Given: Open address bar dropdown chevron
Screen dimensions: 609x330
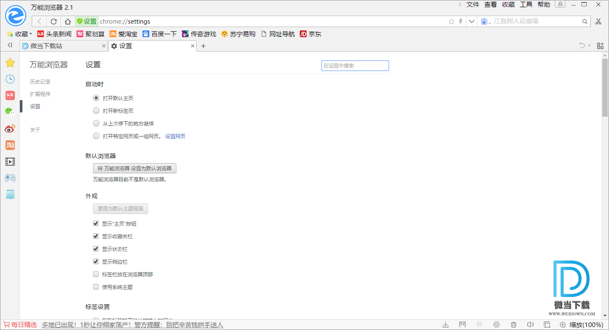Looking at the screenshot, I should click(x=472, y=21).
